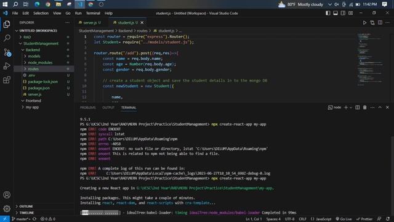Split the terminal panel

coord(357,107)
